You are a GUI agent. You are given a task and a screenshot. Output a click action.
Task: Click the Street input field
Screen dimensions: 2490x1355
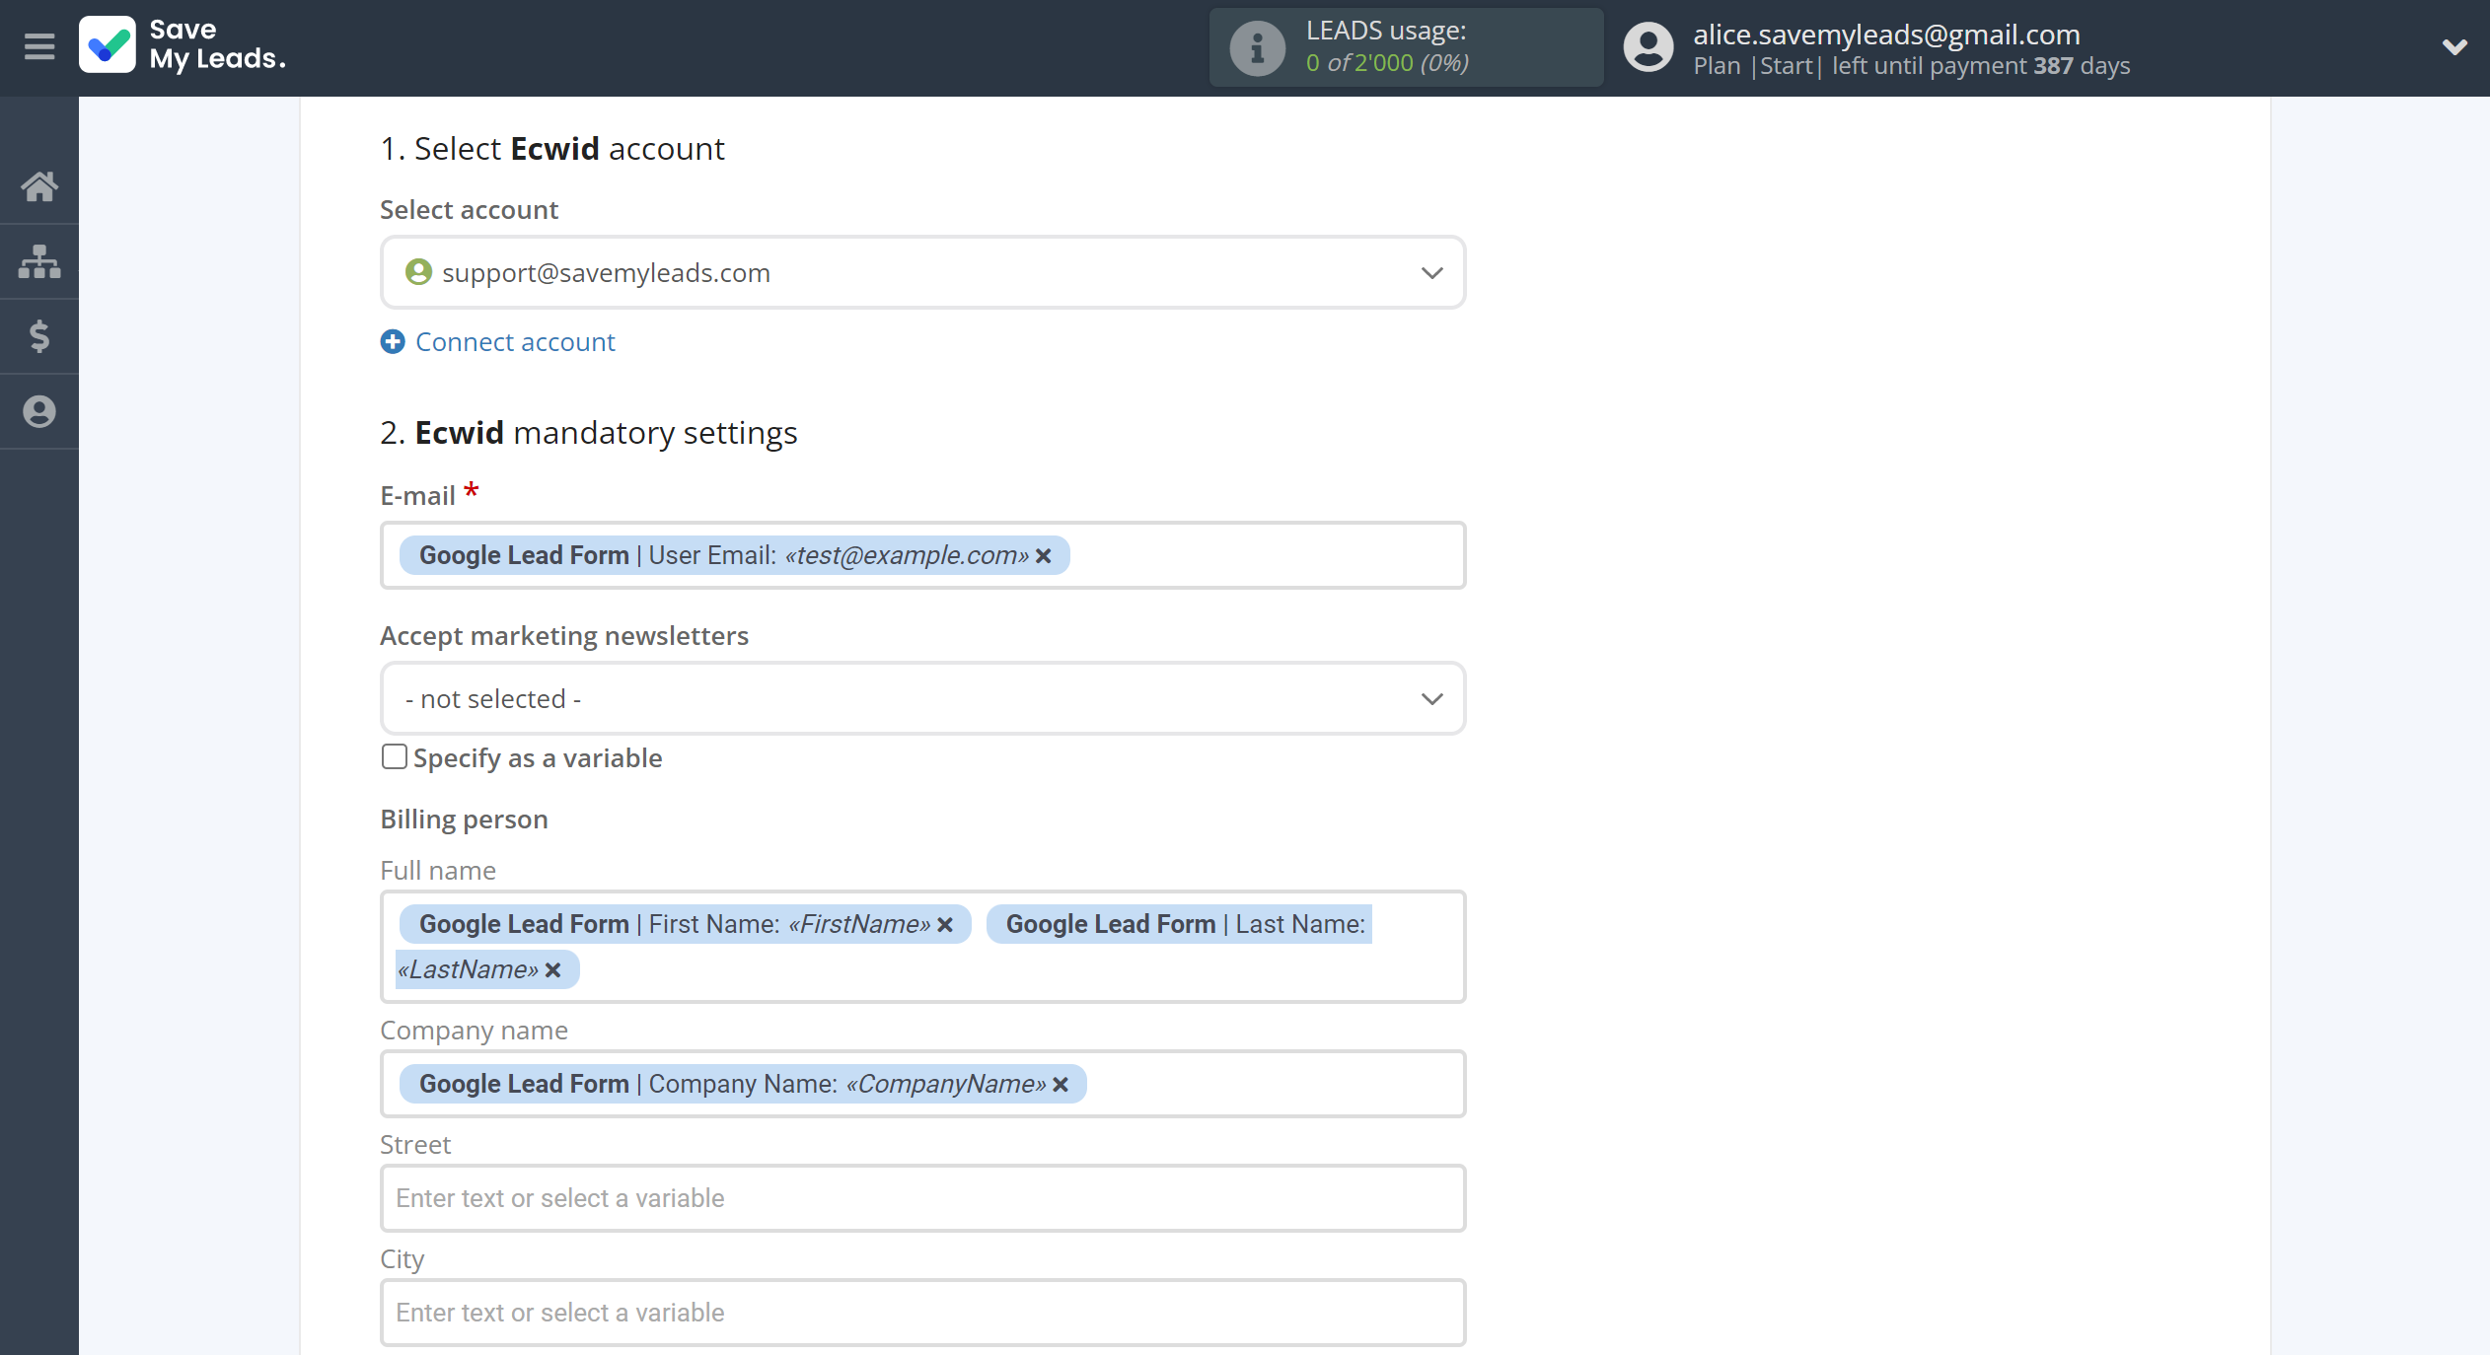click(x=922, y=1198)
